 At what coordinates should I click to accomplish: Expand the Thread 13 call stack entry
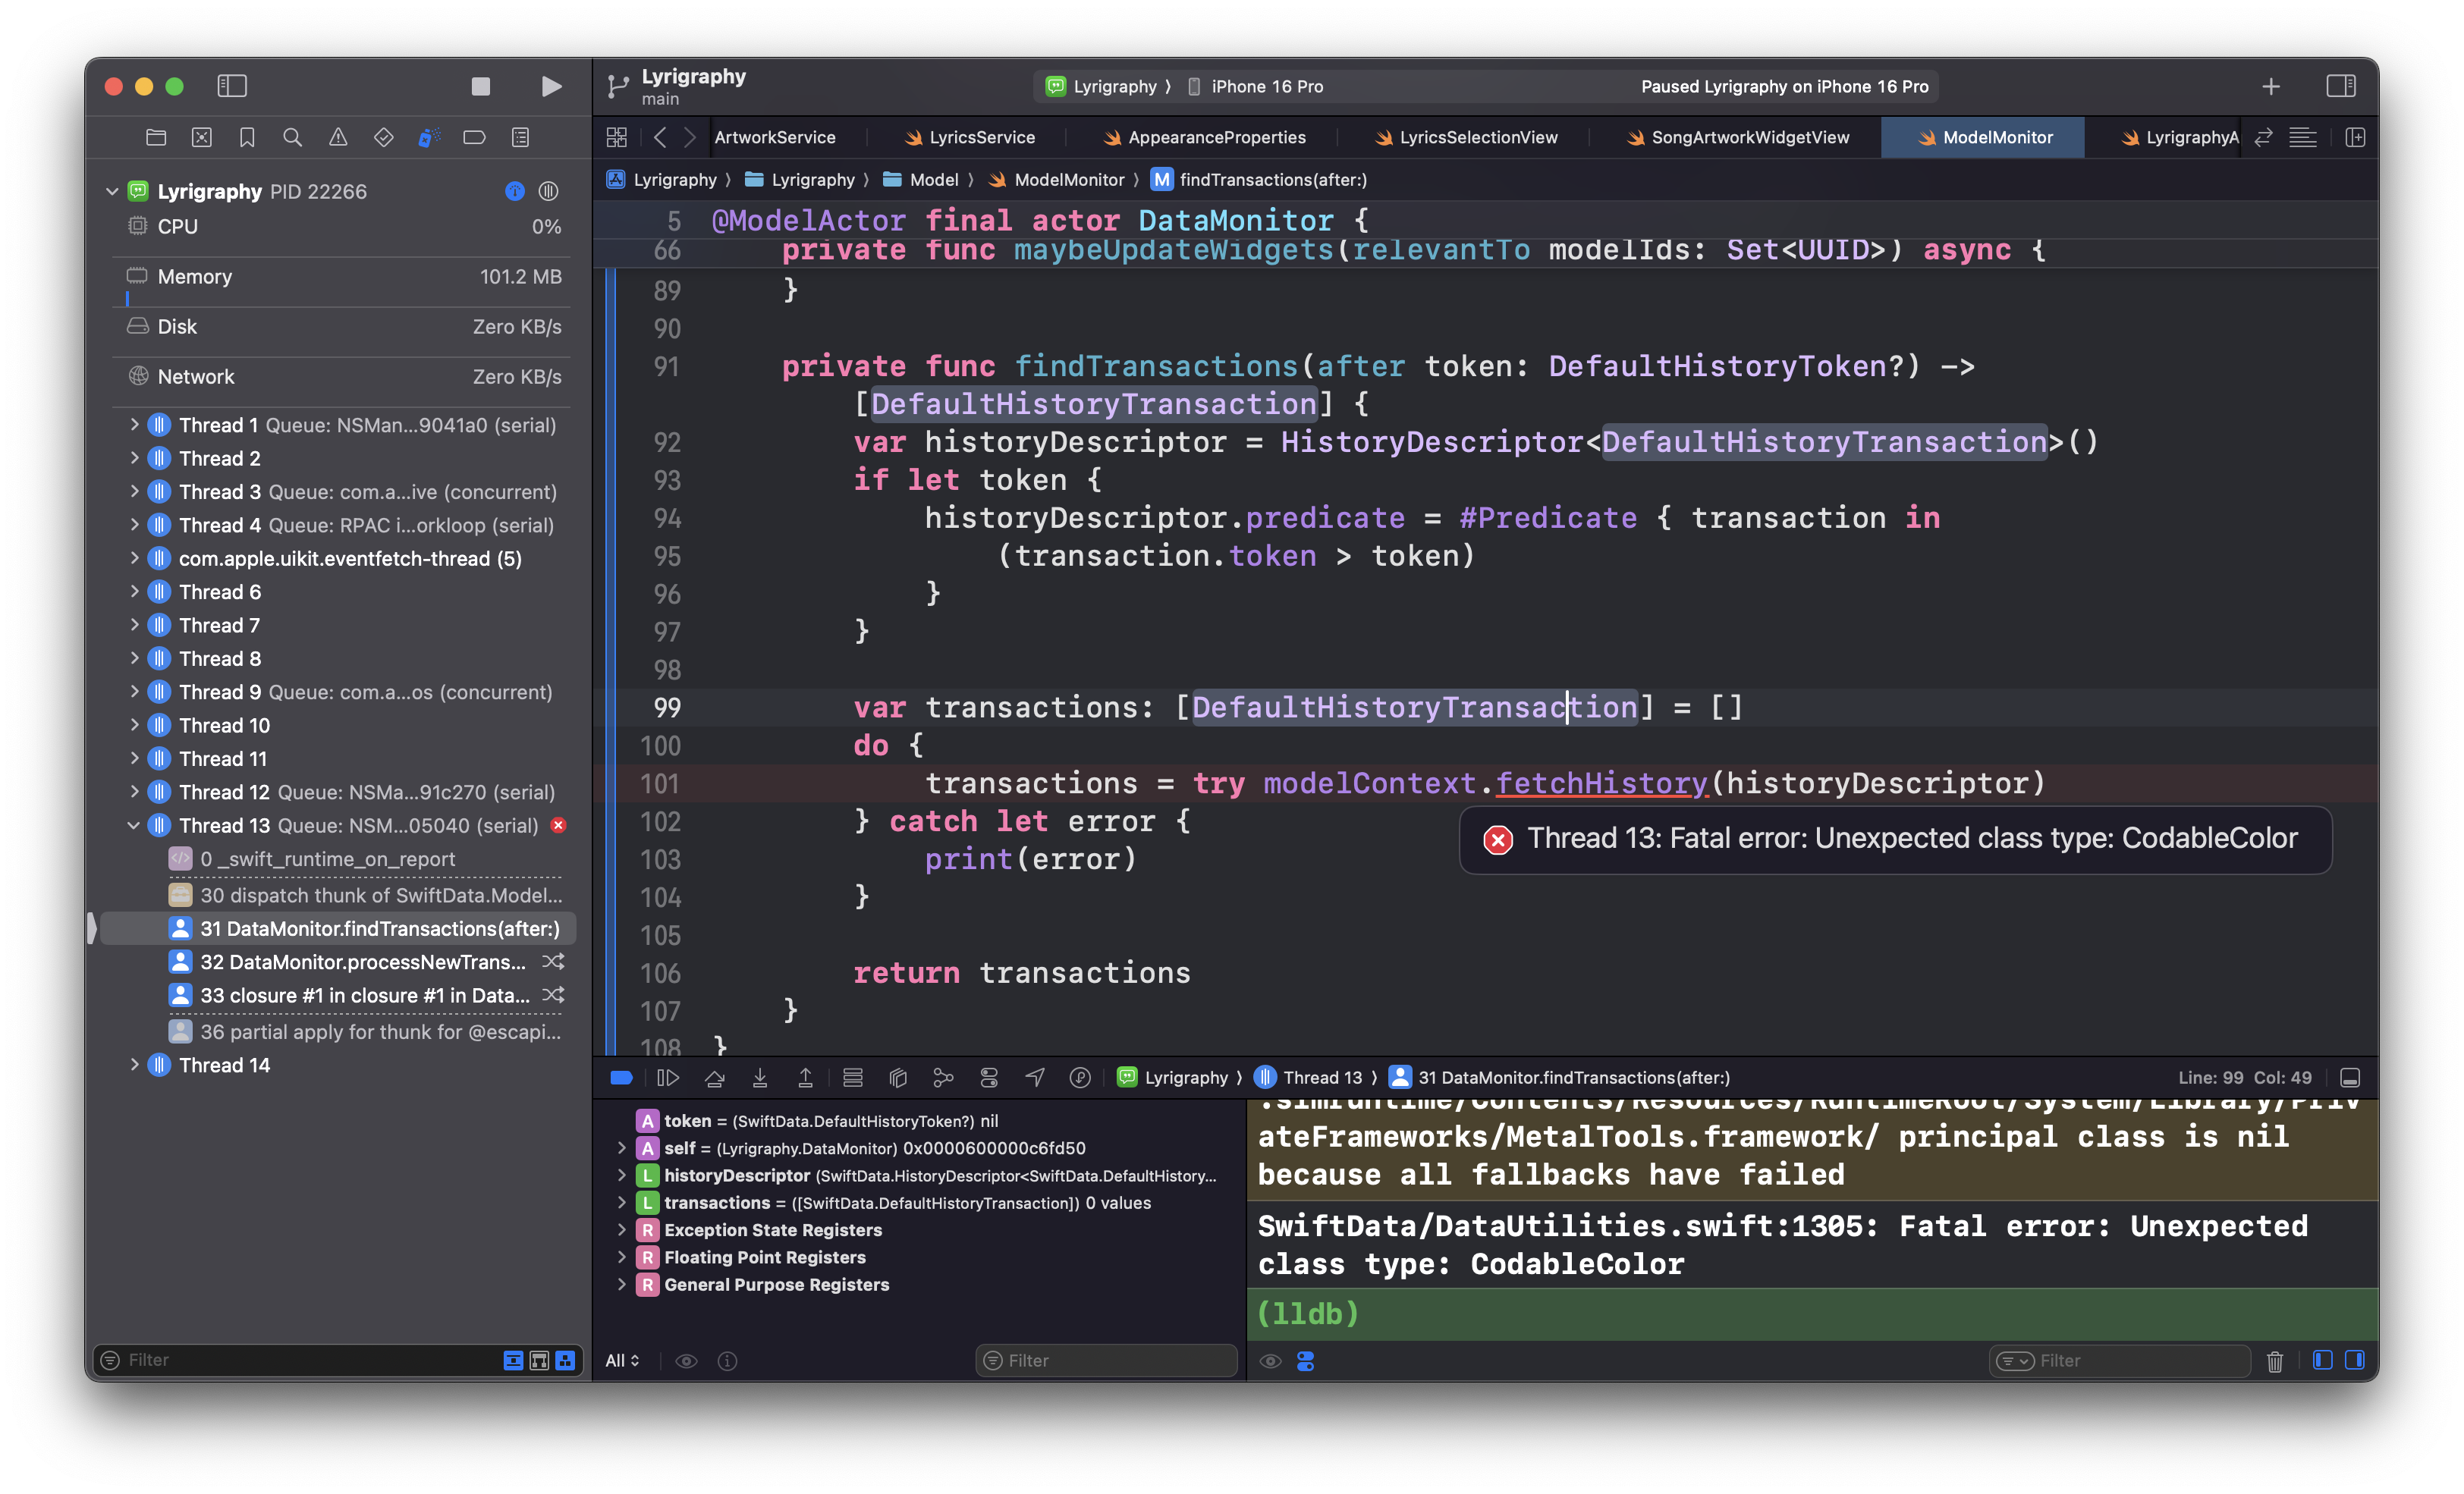(132, 824)
